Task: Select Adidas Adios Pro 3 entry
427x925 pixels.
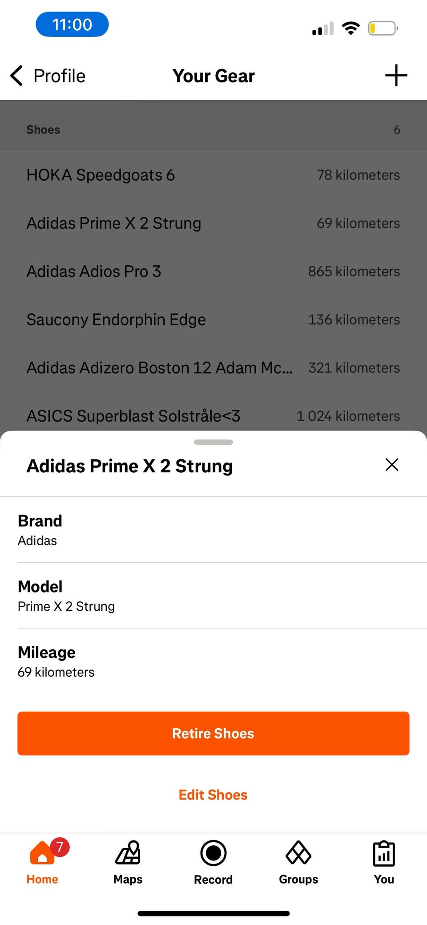Action: [213, 271]
